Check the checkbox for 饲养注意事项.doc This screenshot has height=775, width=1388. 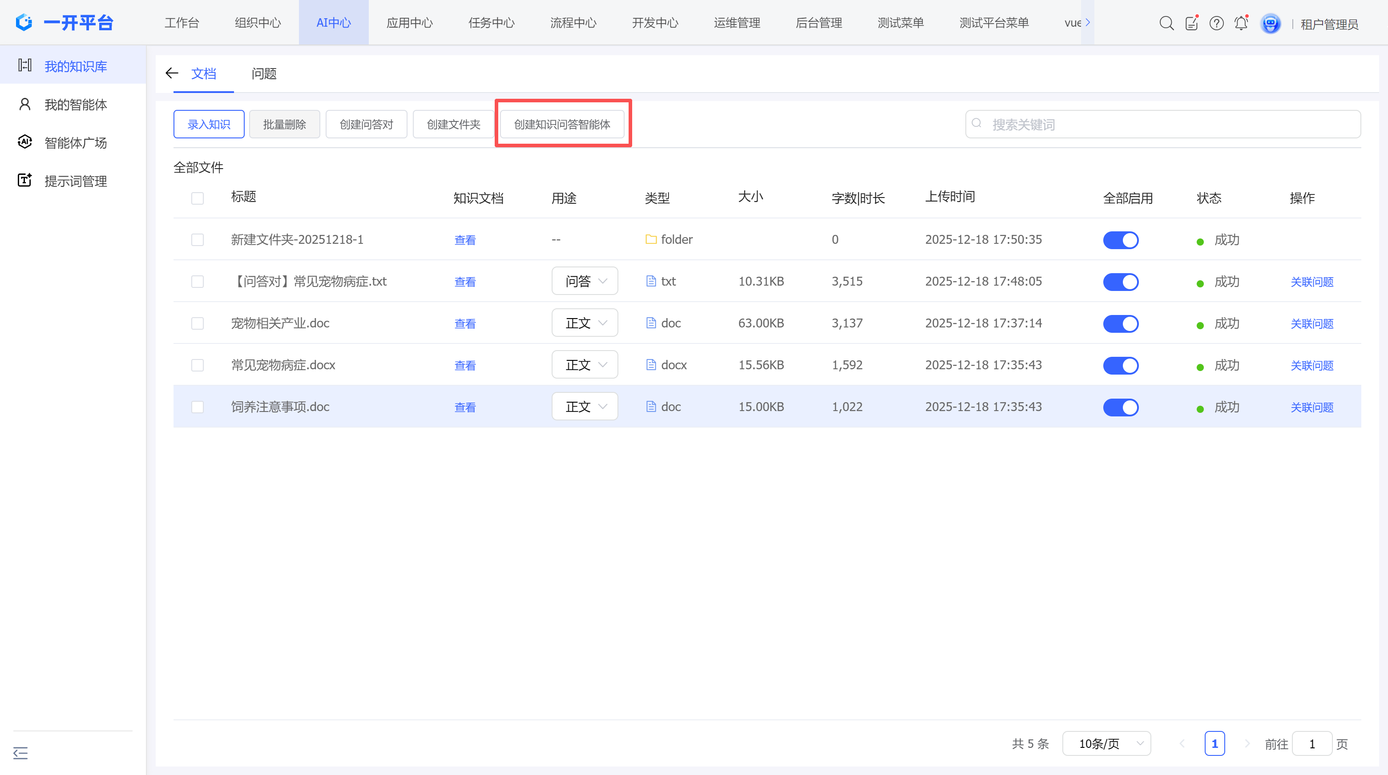coord(198,407)
